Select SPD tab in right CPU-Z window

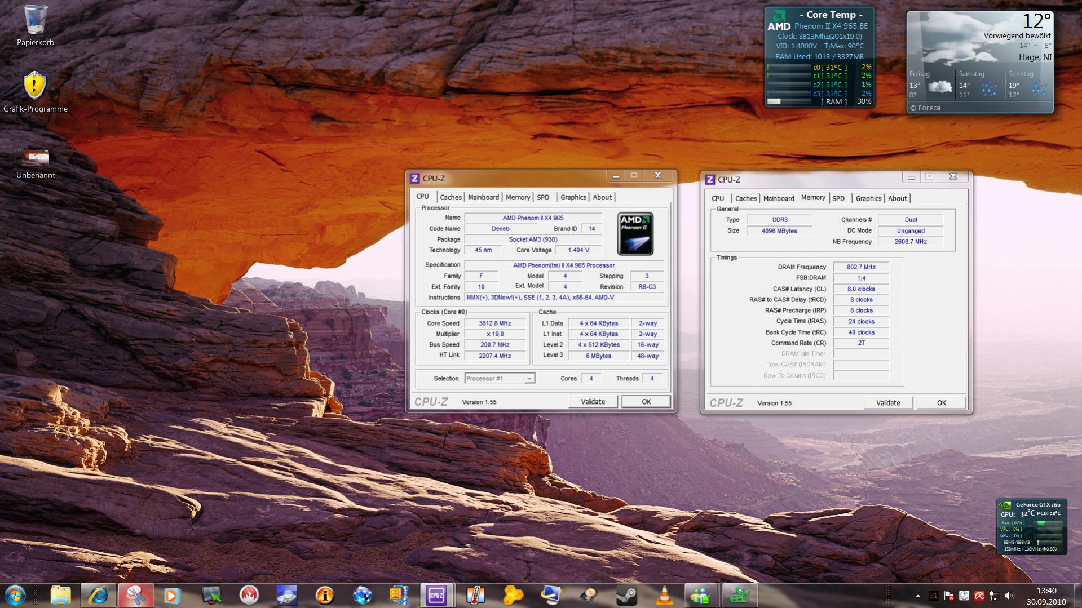[838, 198]
